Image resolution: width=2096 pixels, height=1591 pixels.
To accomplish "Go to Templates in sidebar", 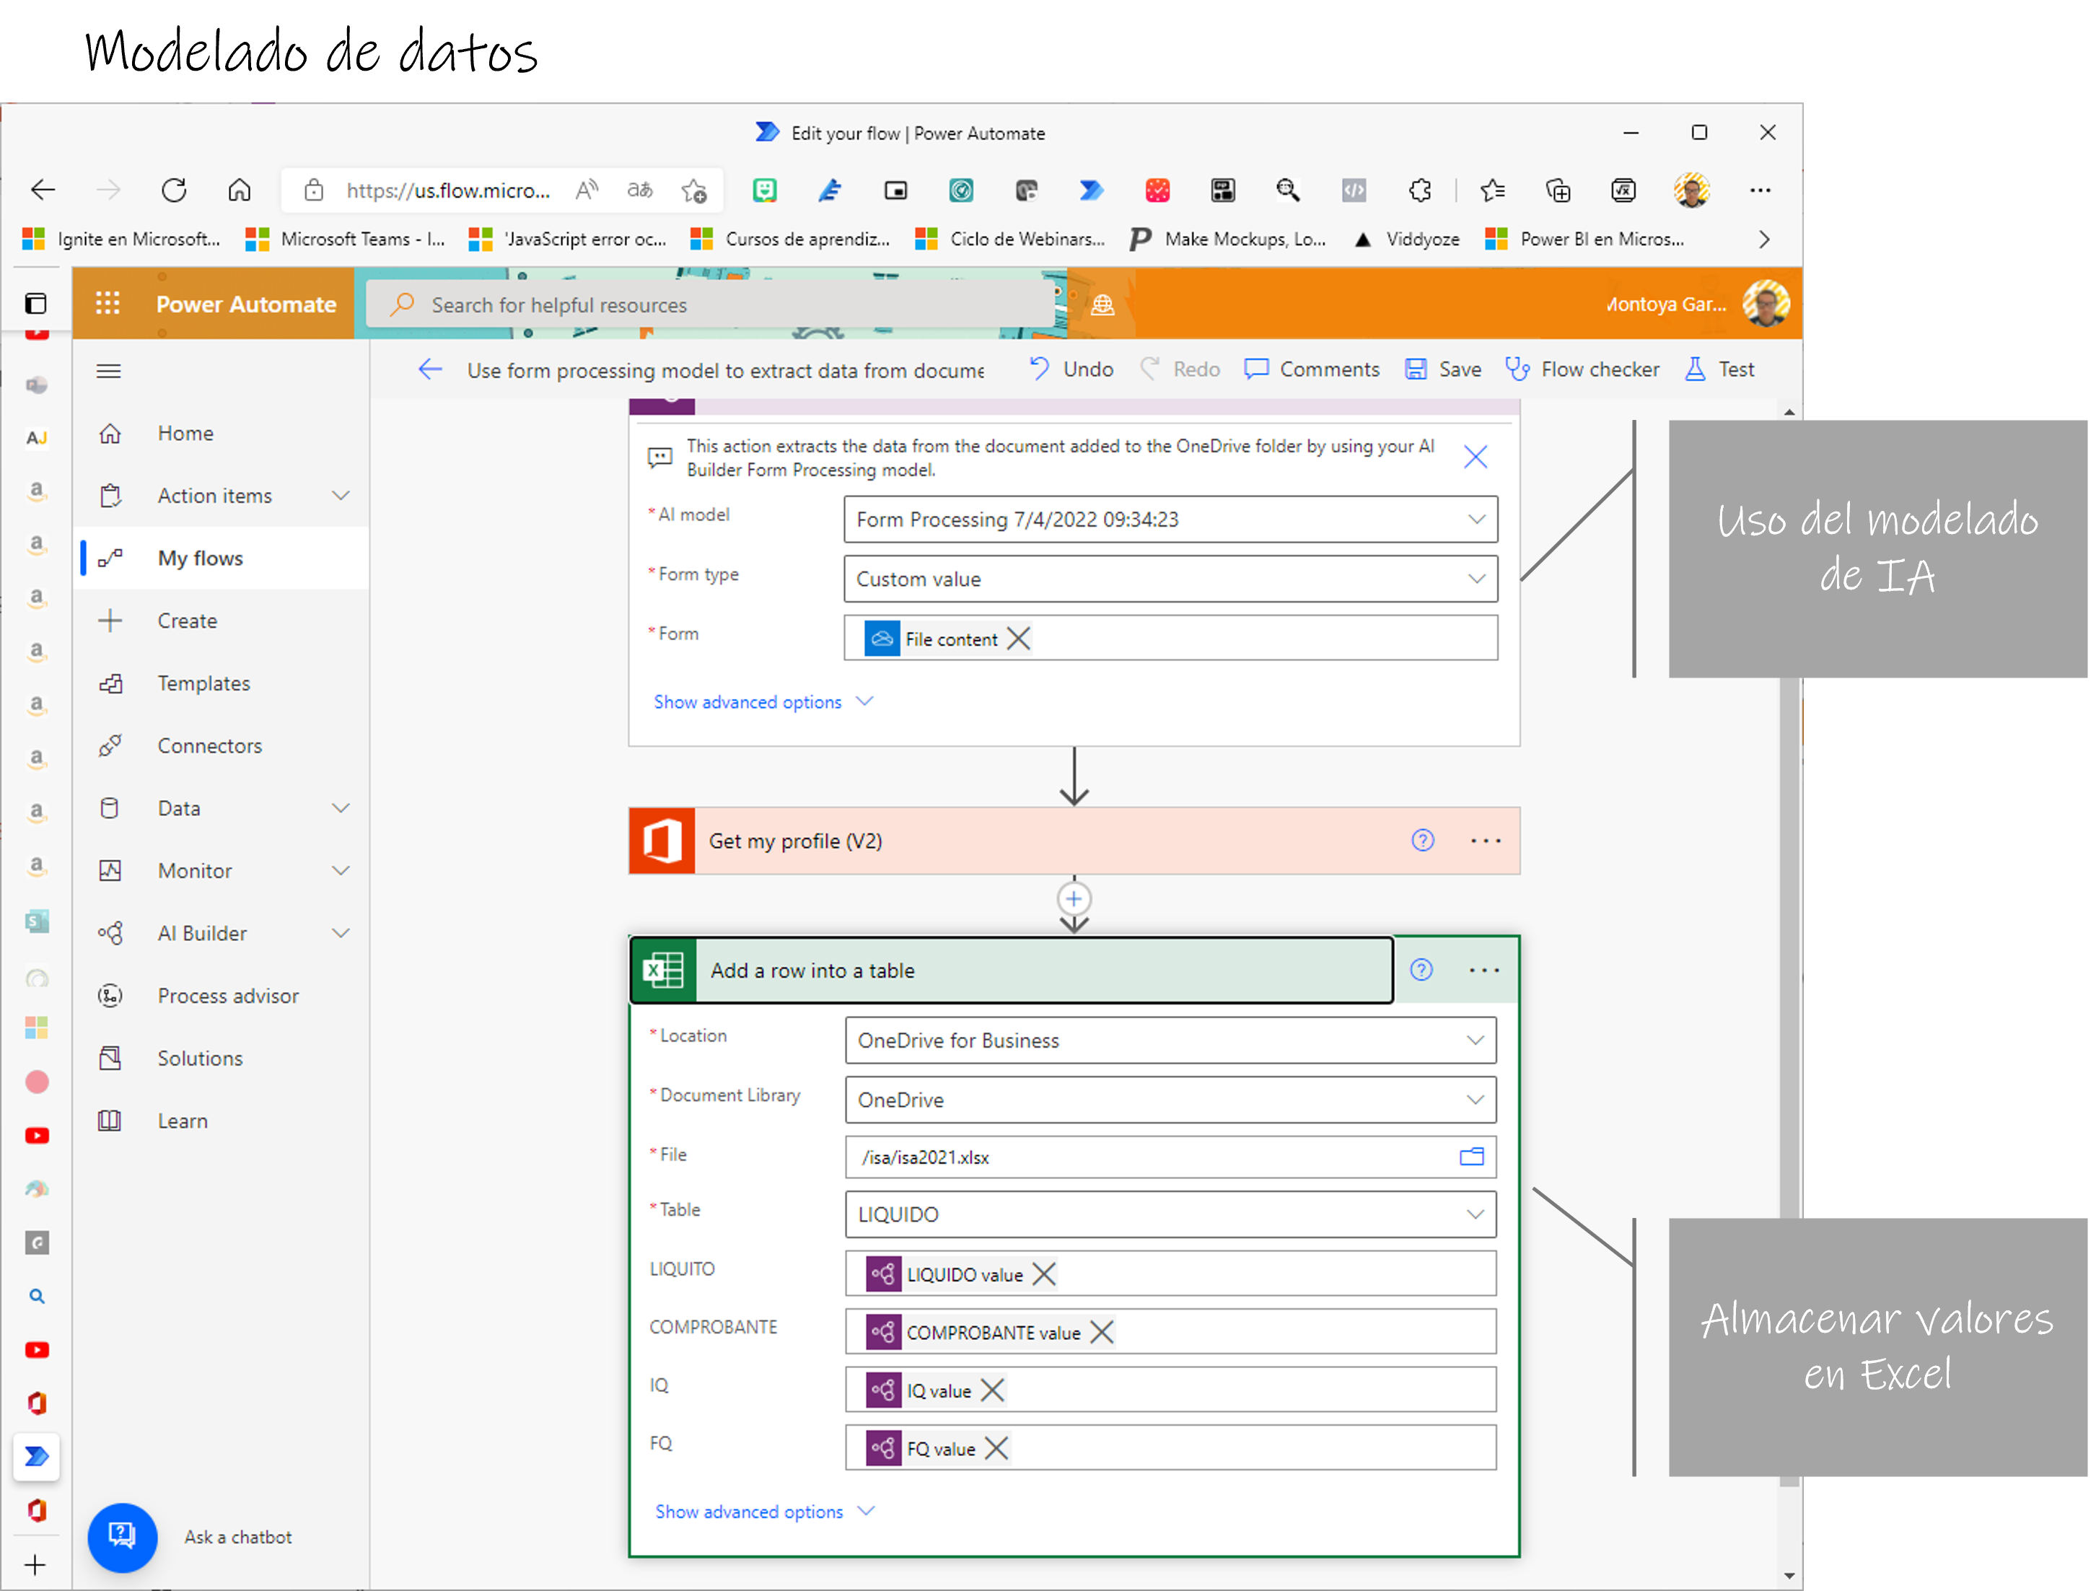I will coord(203,683).
